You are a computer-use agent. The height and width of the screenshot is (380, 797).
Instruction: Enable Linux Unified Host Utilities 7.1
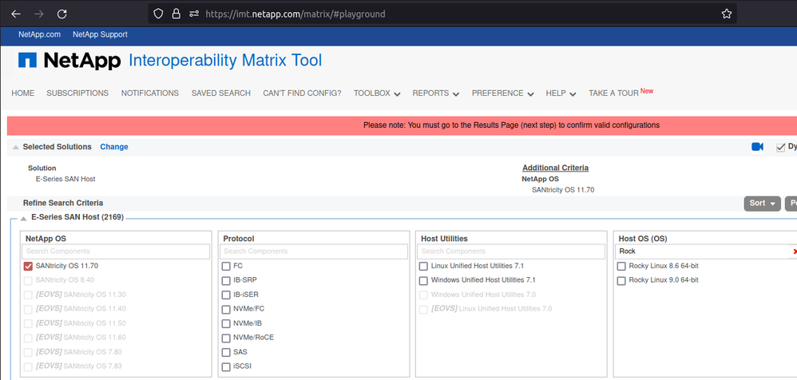click(424, 266)
